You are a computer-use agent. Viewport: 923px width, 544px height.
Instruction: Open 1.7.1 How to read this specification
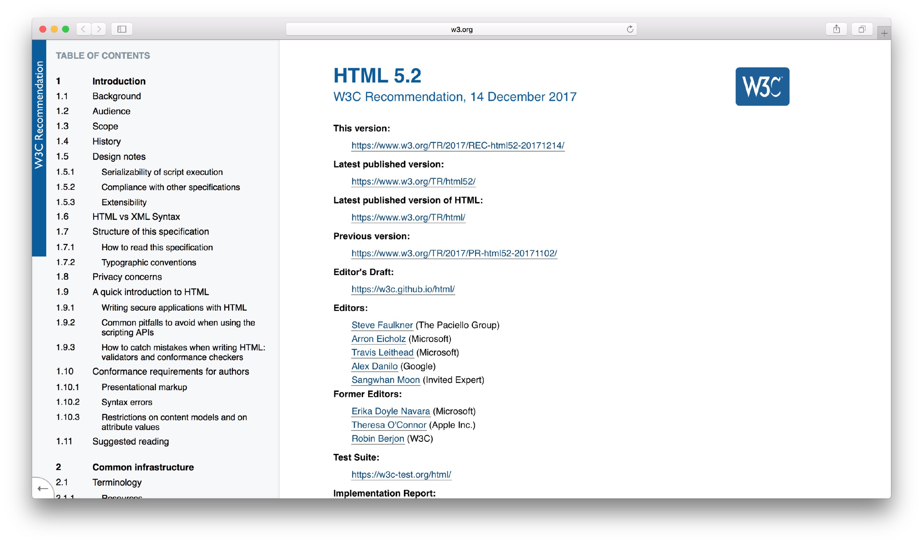click(157, 248)
